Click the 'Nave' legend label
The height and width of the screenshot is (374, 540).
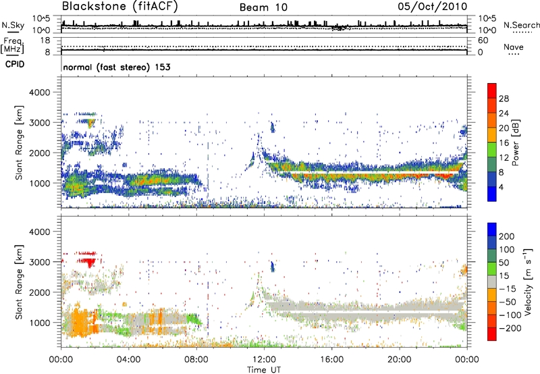[x=514, y=47]
